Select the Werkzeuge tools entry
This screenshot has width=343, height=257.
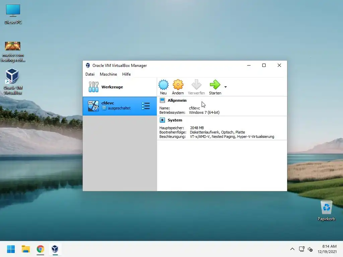coord(120,87)
